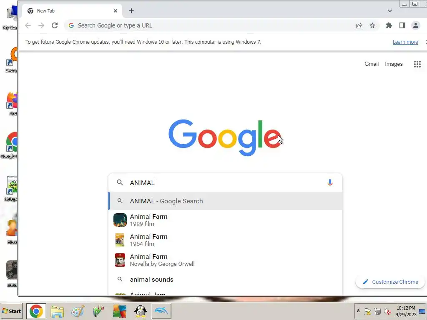Click the Customize Chrome button
Screen dimensions: 427x320
[390, 282]
